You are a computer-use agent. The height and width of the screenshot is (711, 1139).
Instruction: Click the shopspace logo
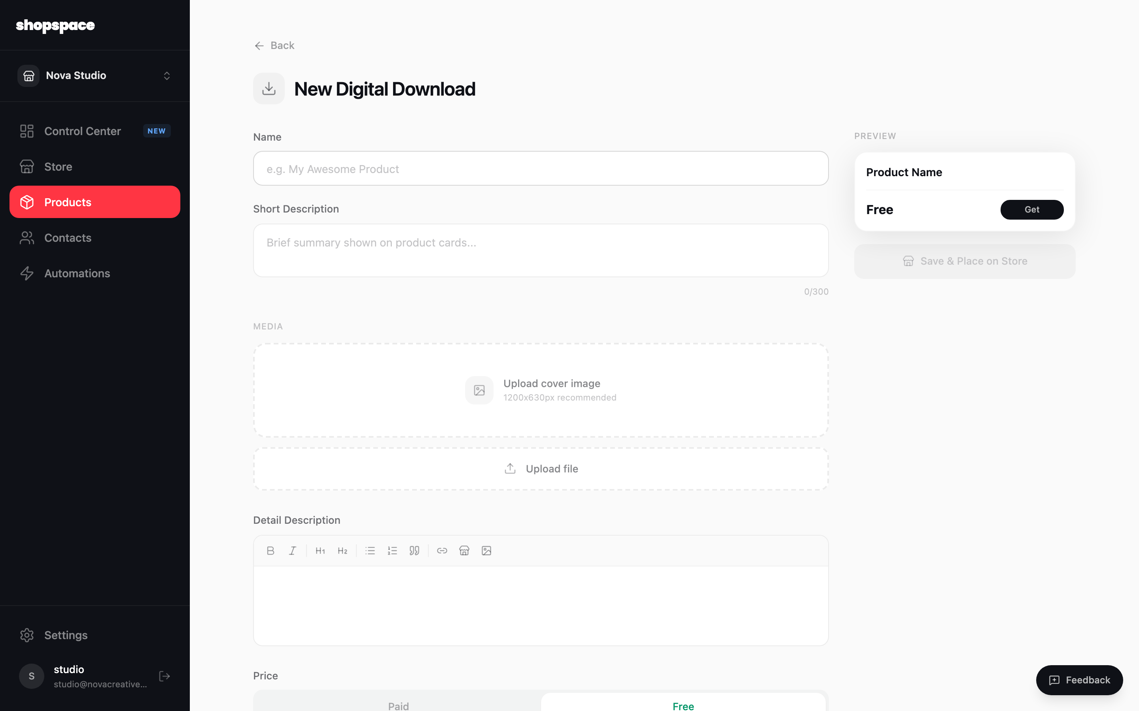click(x=55, y=25)
